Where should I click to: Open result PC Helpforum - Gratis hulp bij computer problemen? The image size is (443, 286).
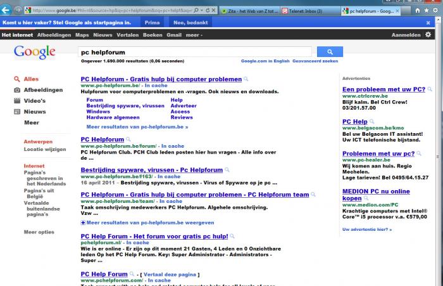161,79
